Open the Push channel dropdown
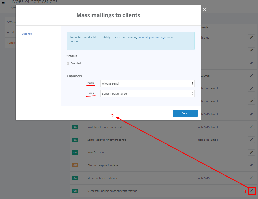This screenshot has width=258, height=199. (147, 83)
